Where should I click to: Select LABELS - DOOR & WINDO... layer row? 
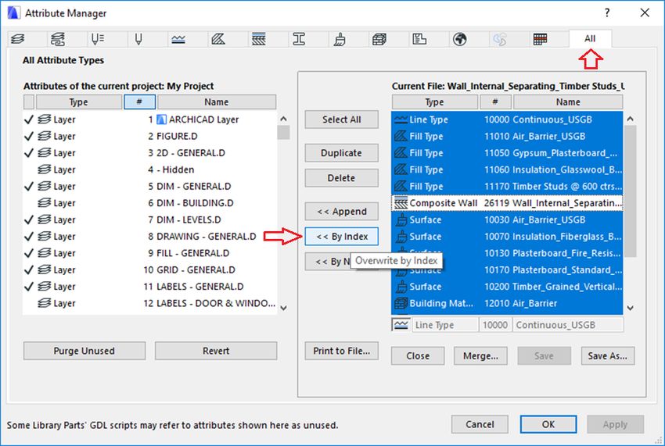click(150, 303)
